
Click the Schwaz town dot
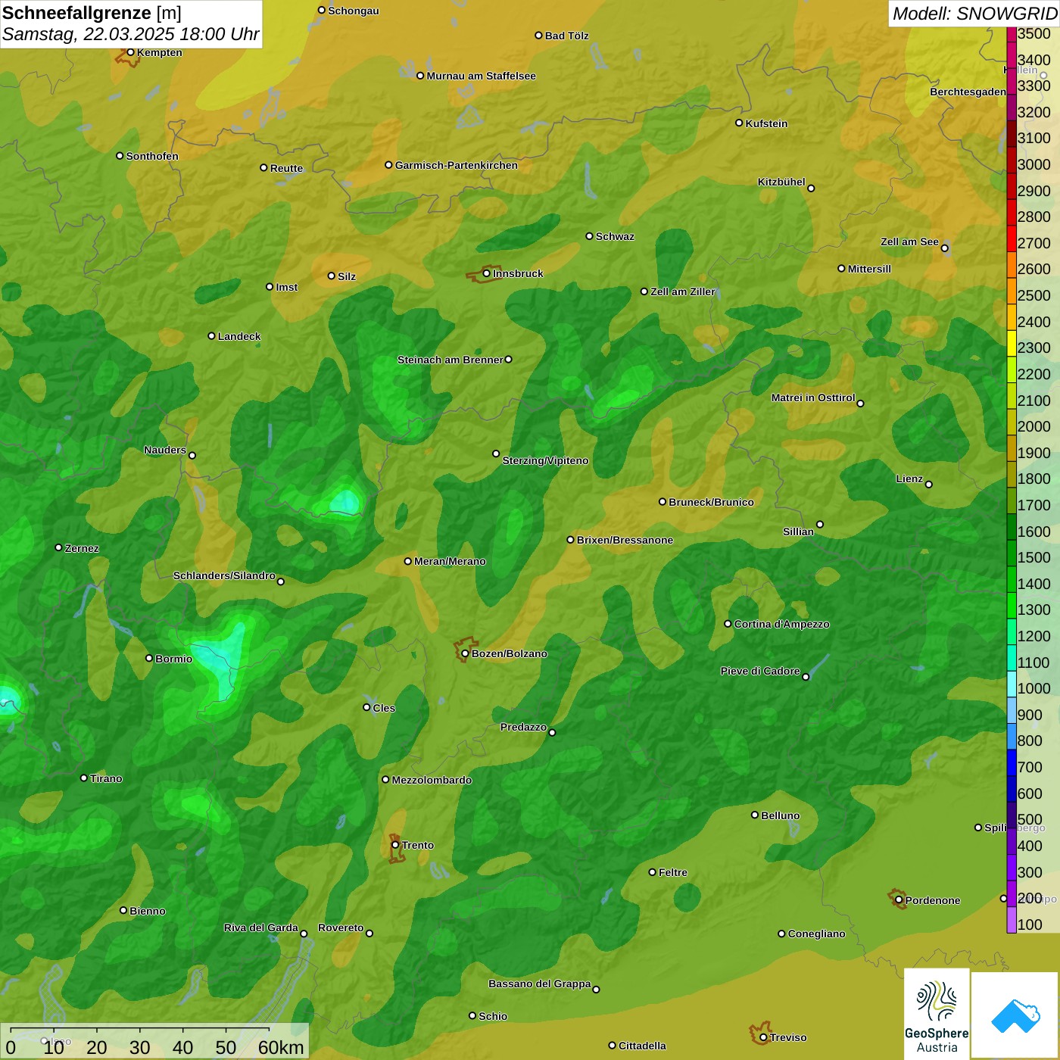[589, 235]
